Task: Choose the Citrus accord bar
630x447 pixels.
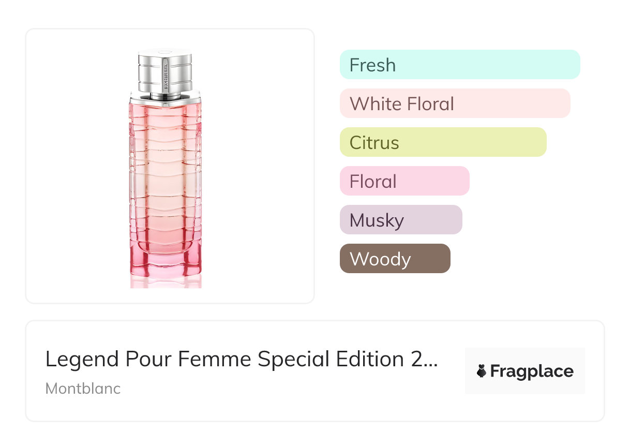Action: [443, 142]
